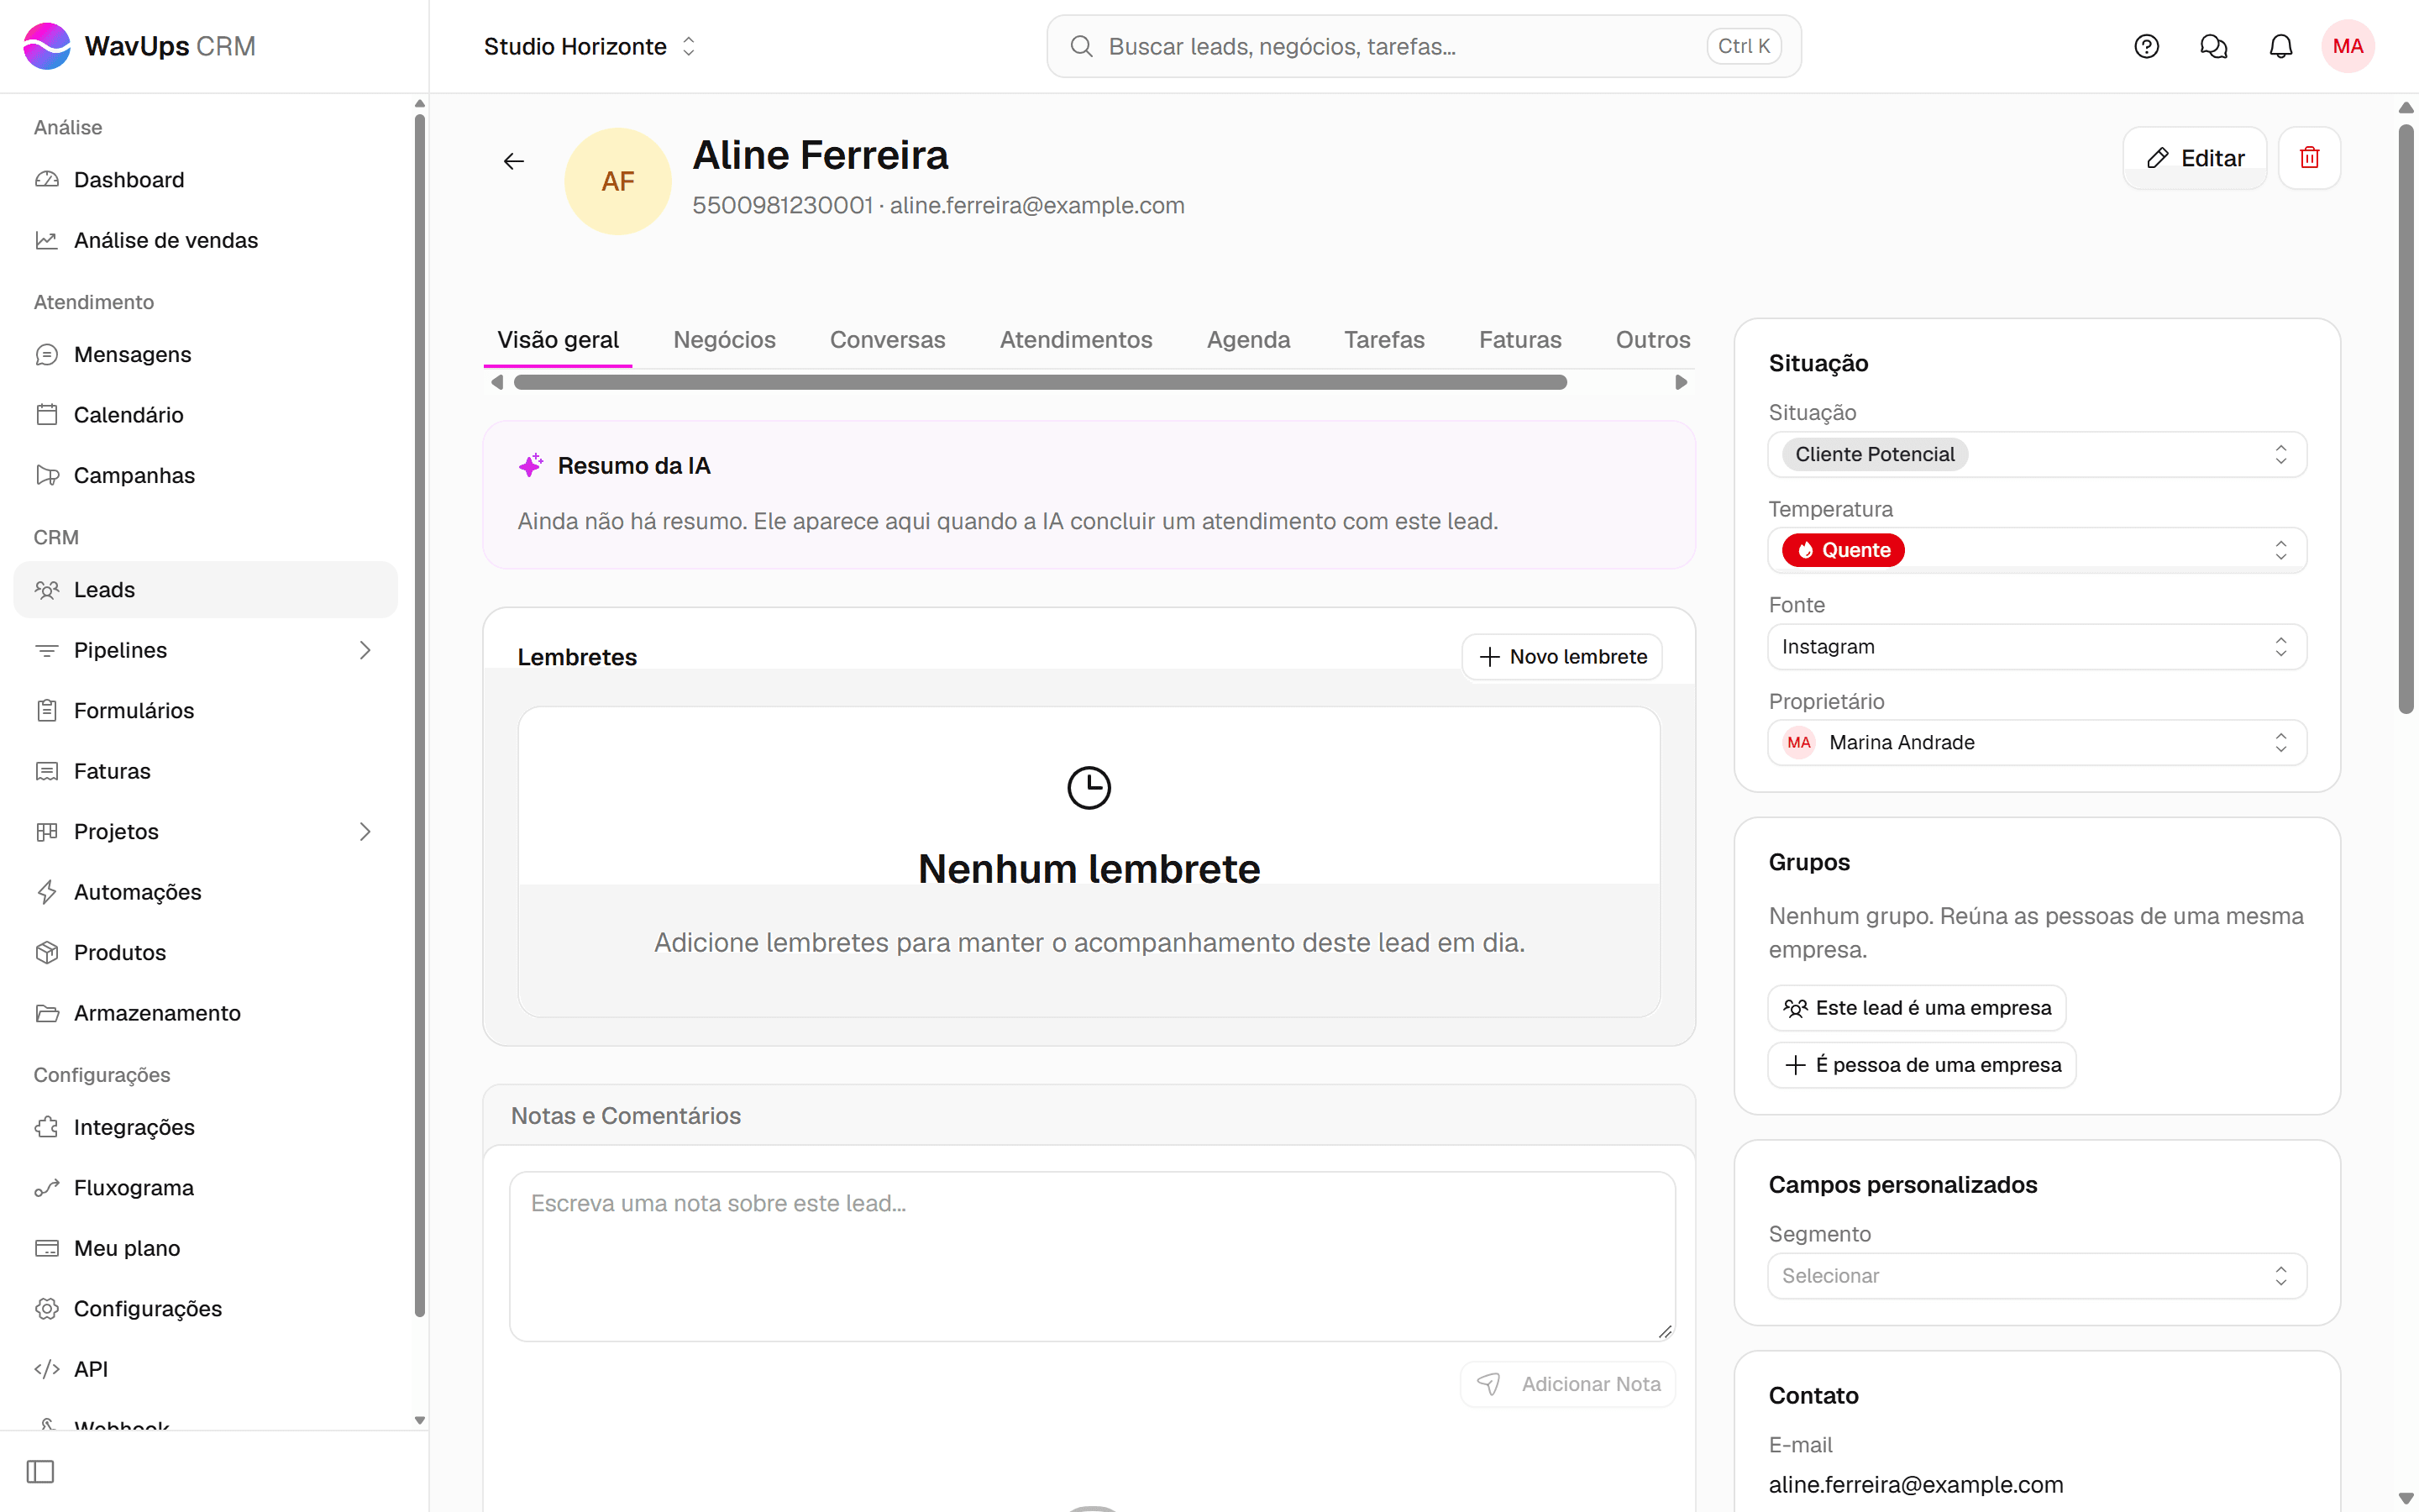Collapse the sidebar with the panel icon
The image size is (2419, 1512).
[x=40, y=1471]
